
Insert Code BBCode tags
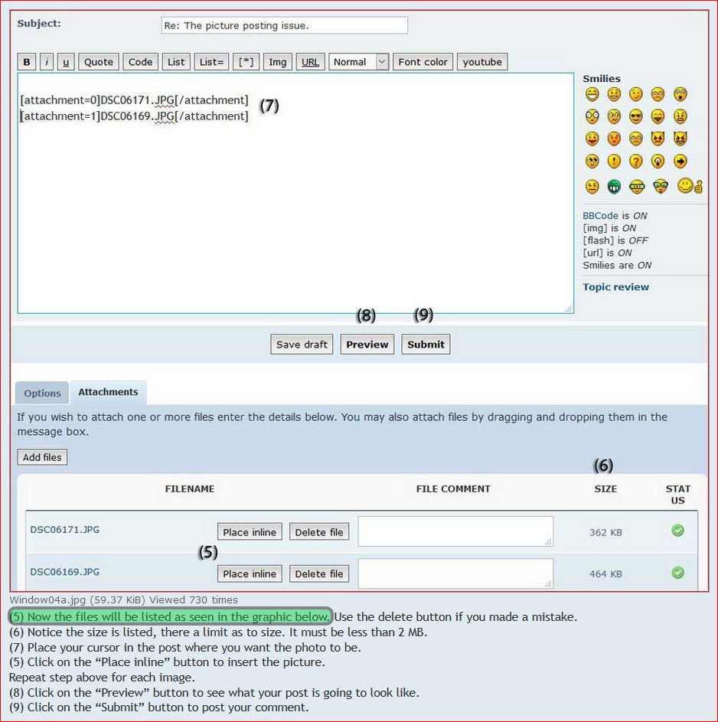[140, 62]
